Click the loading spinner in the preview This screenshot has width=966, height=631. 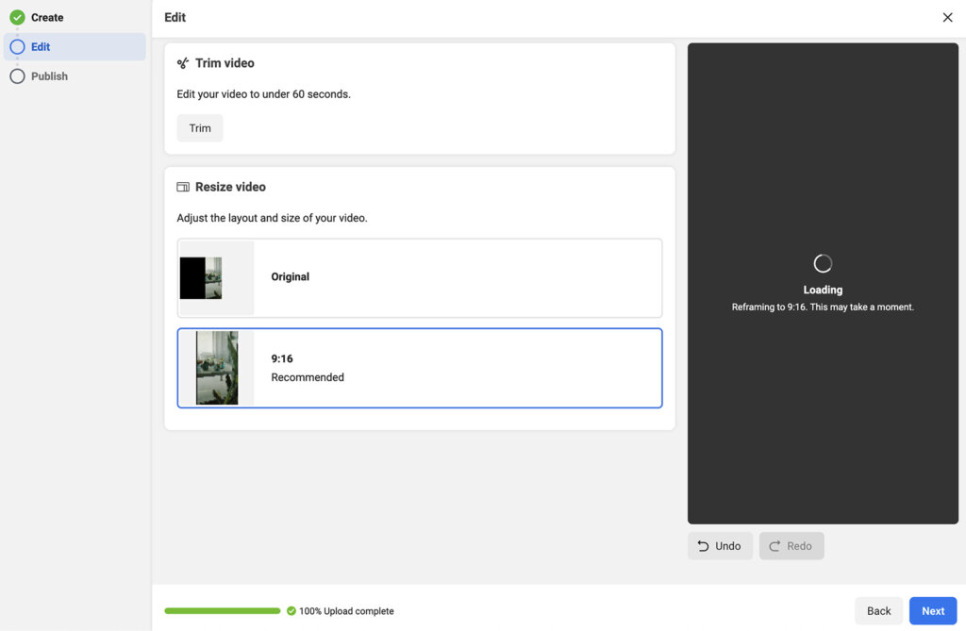(822, 262)
